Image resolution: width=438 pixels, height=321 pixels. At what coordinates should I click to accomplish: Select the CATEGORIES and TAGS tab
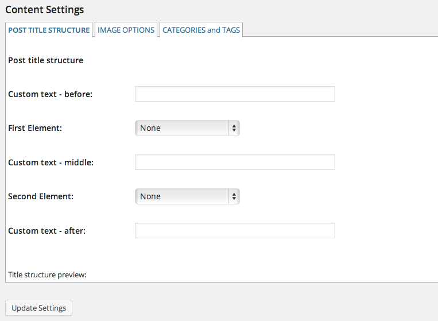(201, 30)
